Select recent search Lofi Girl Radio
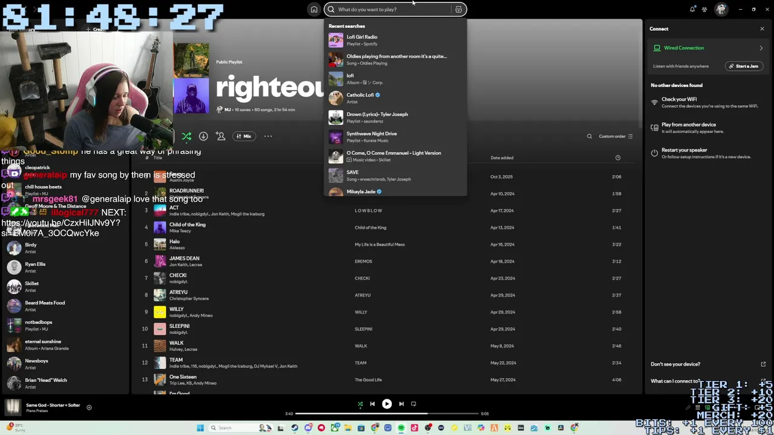The width and height of the screenshot is (774, 435). coord(395,40)
